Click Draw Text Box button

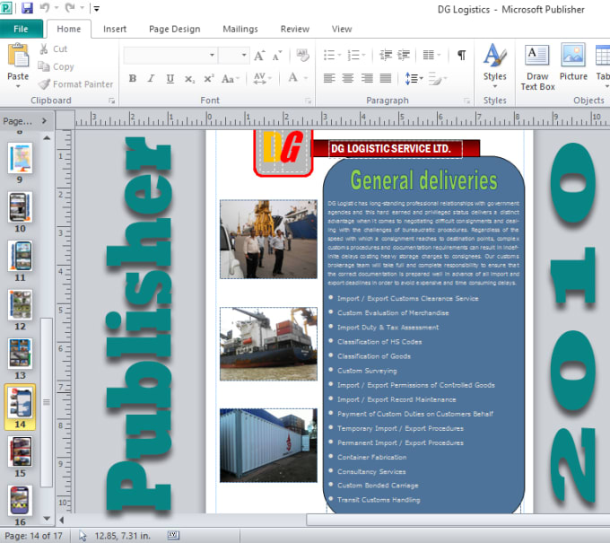(x=537, y=67)
